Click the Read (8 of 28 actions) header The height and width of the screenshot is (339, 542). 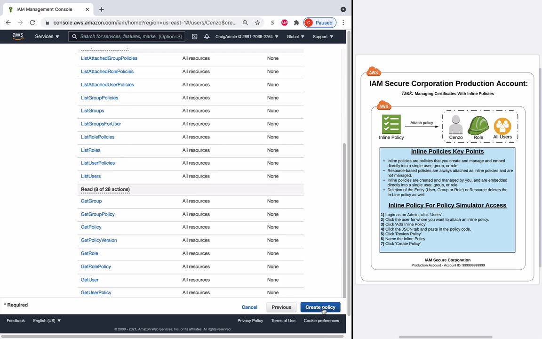coord(105,189)
